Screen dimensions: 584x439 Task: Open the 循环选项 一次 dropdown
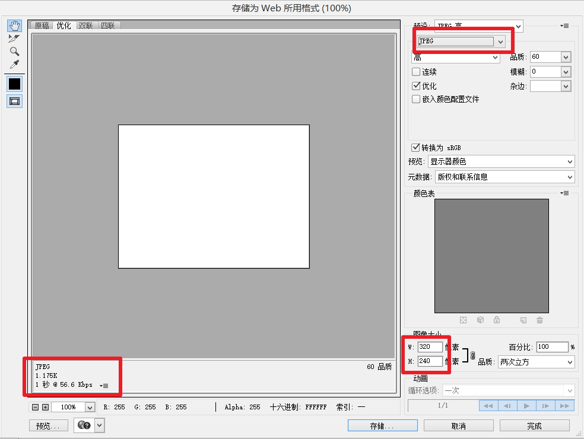click(508, 390)
